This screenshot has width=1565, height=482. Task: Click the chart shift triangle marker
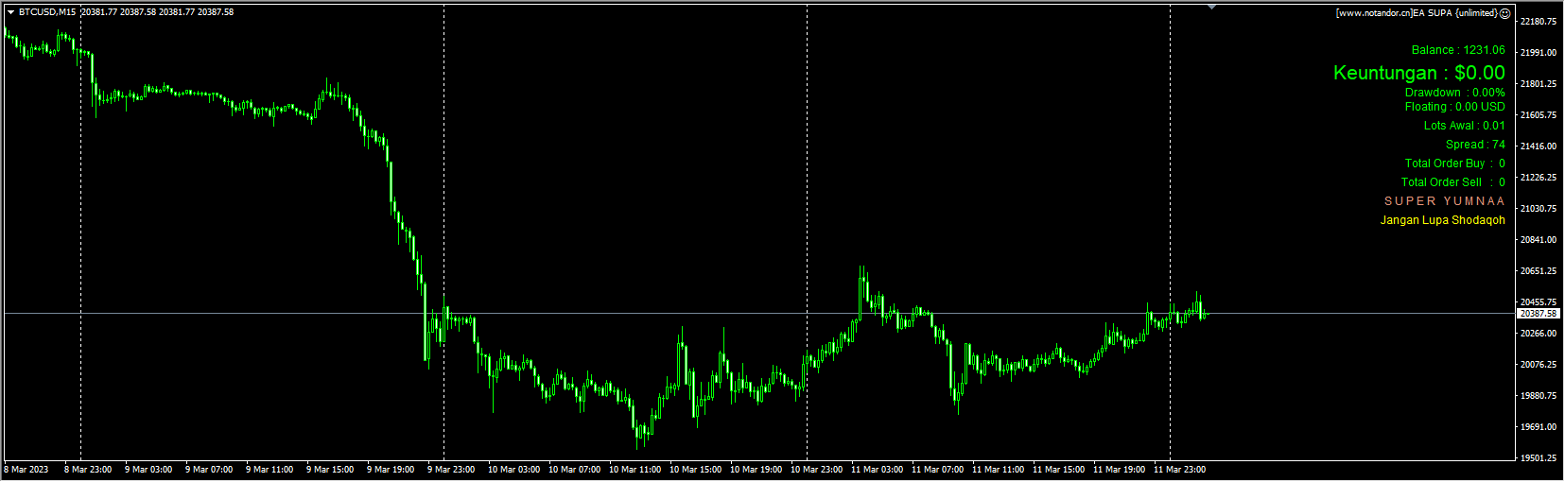coord(1211,7)
